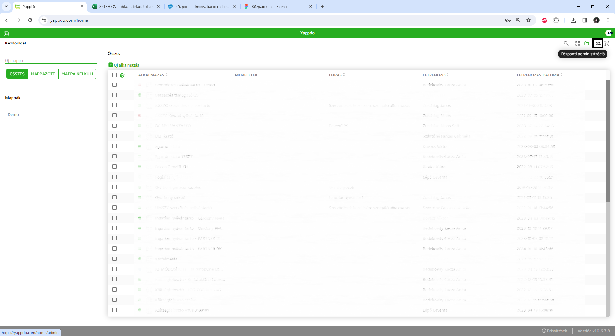Open table column settings gear icon
Image resolution: width=615 pixels, height=336 pixels.
tap(122, 76)
